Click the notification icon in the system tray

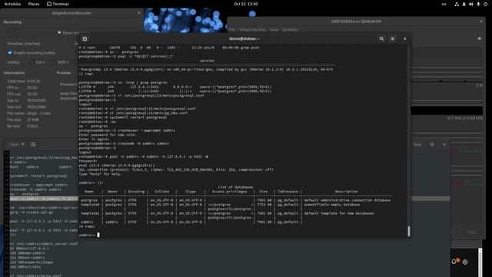tap(464, 4)
